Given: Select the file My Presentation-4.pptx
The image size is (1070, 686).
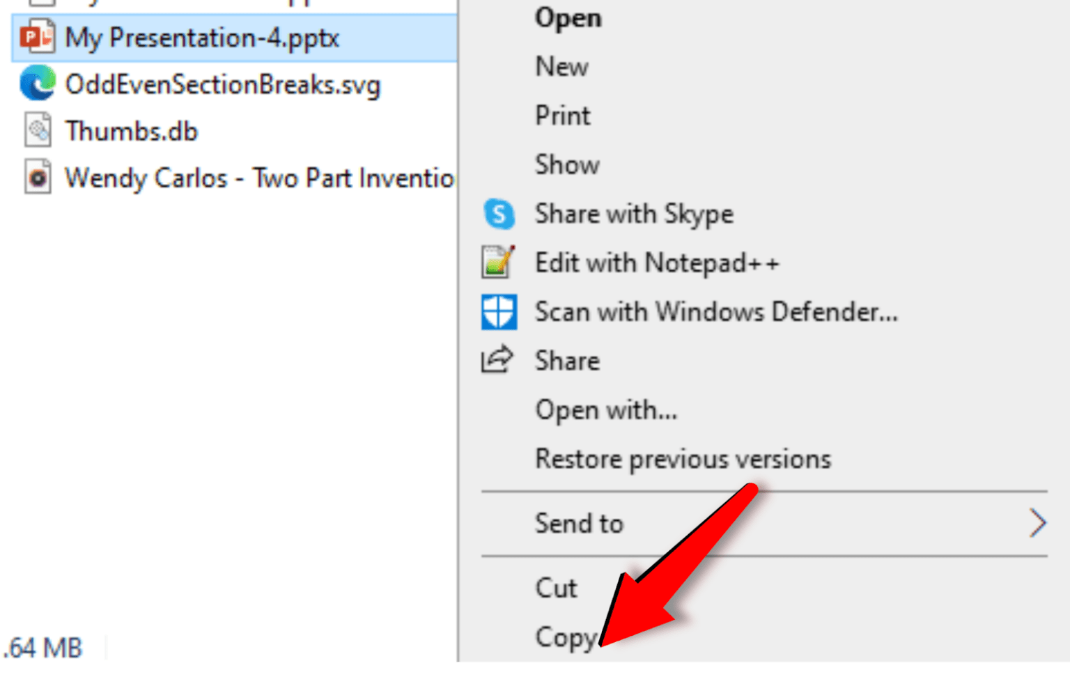Looking at the screenshot, I should click(x=235, y=38).
